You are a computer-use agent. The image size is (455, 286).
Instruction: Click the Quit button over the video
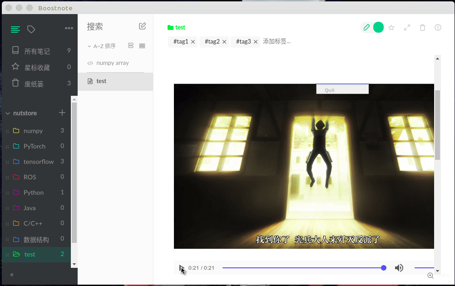tap(342, 89)
